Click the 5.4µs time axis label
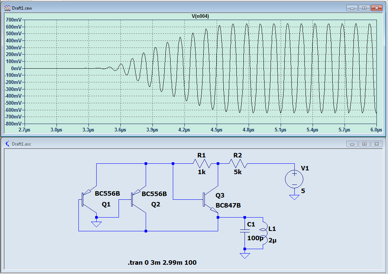 pos(312,130)
